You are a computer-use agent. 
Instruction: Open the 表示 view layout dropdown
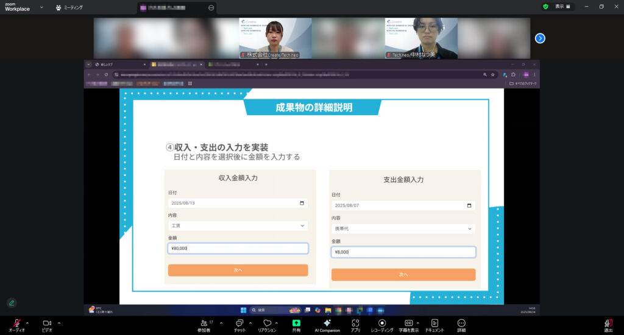tap(564, 7)
